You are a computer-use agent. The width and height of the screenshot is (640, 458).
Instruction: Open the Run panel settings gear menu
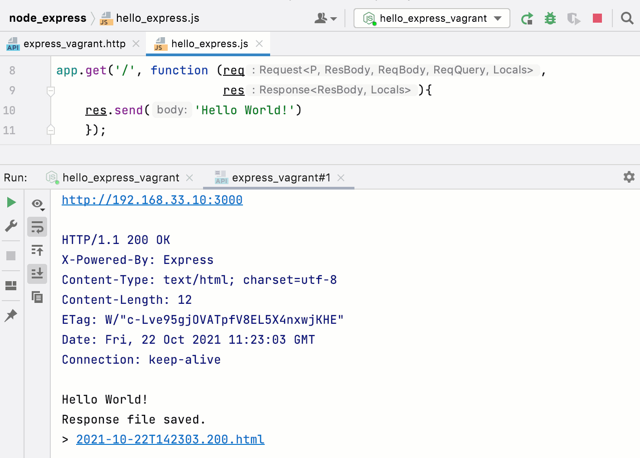tap(629, 177)
